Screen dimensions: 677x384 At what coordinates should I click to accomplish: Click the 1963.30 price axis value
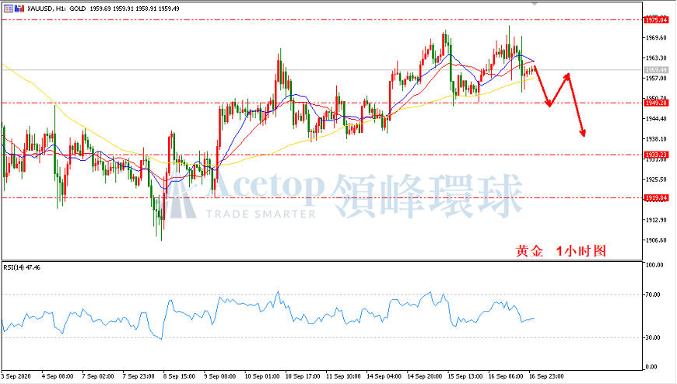[x=656, y=58]
